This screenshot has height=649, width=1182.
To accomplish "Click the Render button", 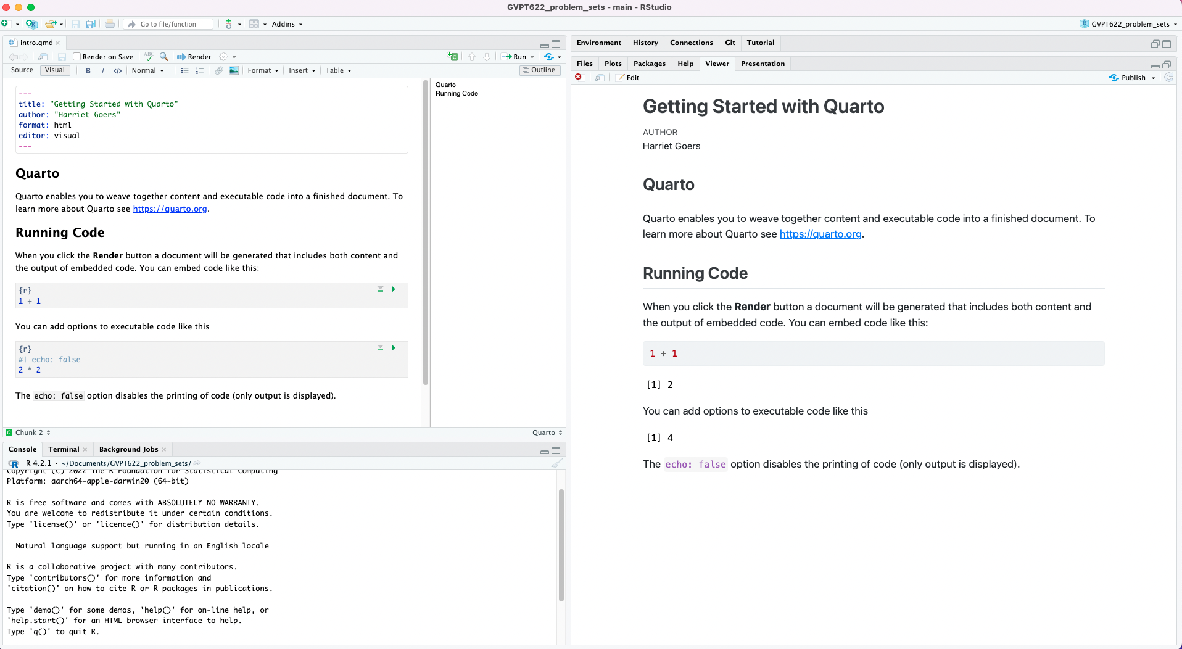I will click(194, 57).
